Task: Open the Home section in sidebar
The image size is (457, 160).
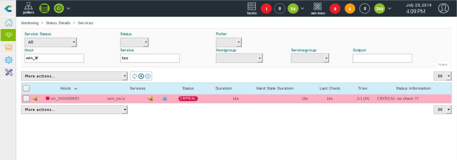Action: point(9,23)
